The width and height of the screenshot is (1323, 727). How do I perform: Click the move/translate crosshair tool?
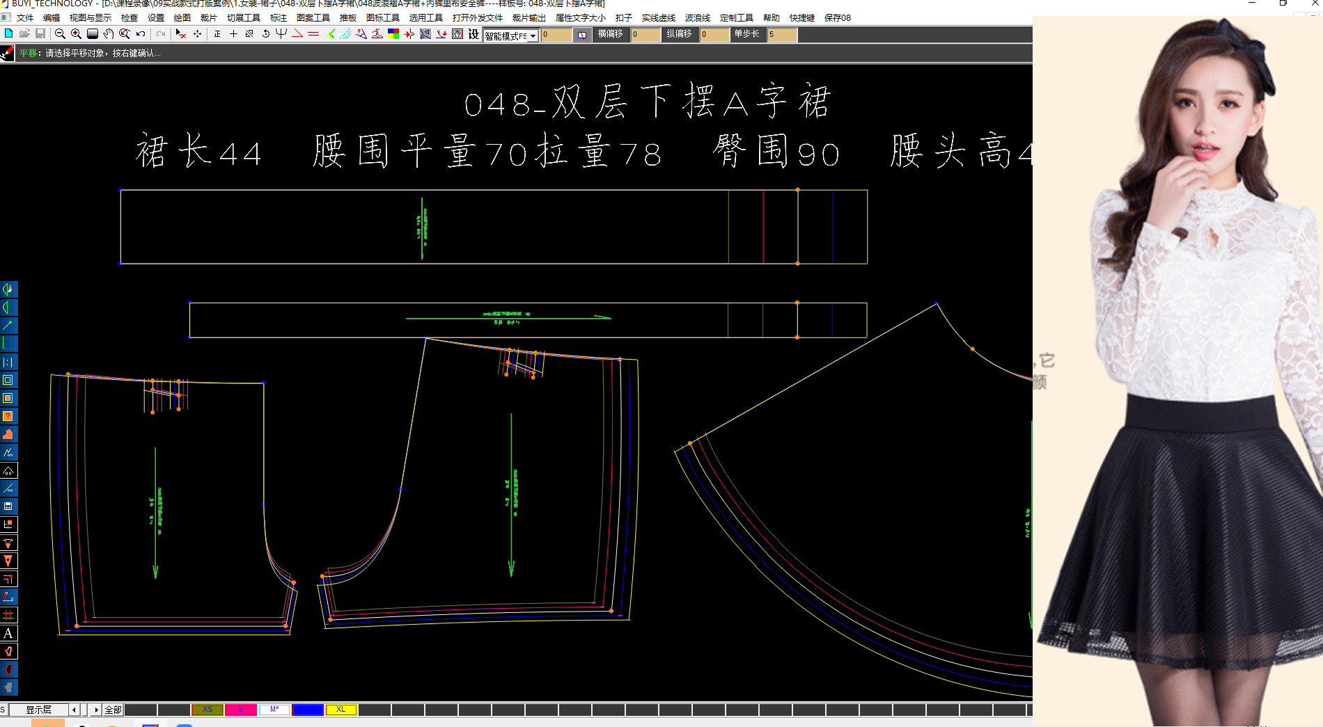click(x=197, y=34)
